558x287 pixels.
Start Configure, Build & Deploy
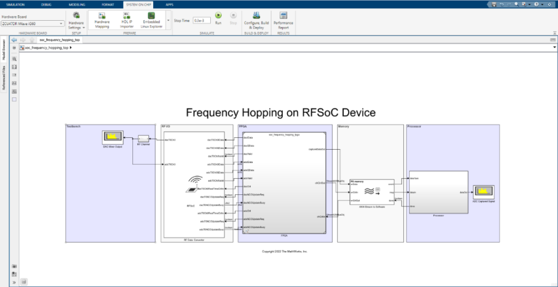(256, 20)
